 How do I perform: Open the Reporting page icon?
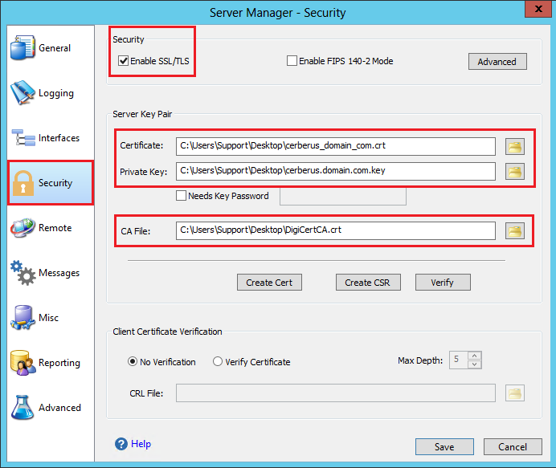[22, 363]
